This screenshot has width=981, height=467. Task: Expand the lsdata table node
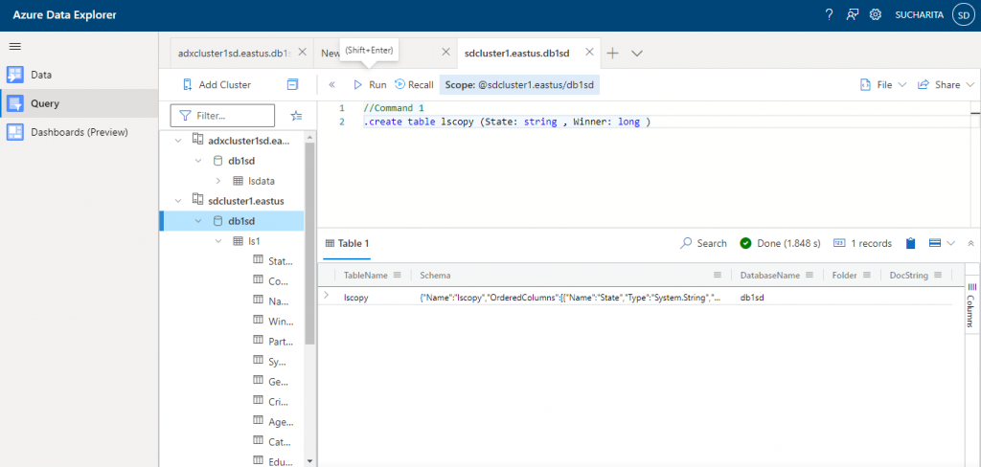pyautogui.click(x=218, y=180)
